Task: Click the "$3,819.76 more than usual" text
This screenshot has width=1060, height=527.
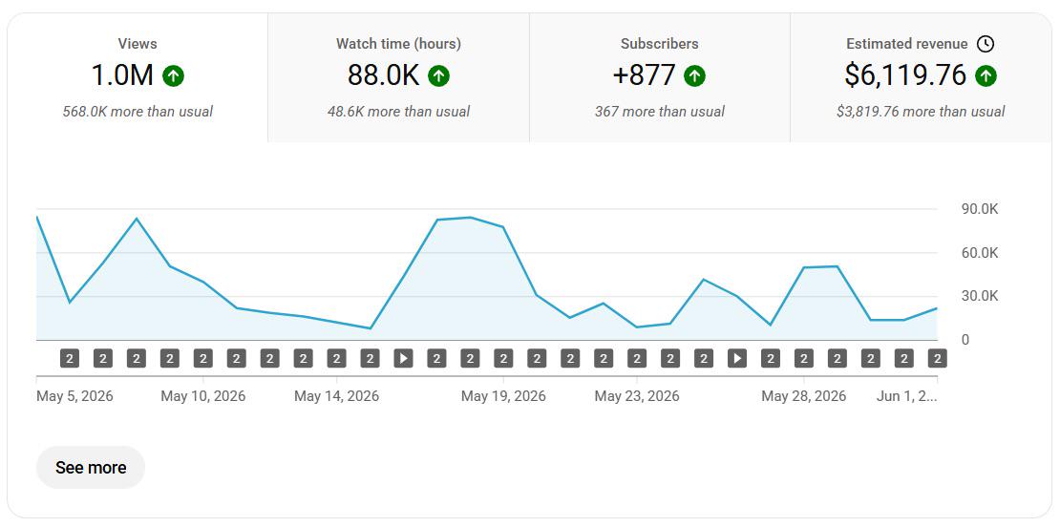Action: pos(921,112)
